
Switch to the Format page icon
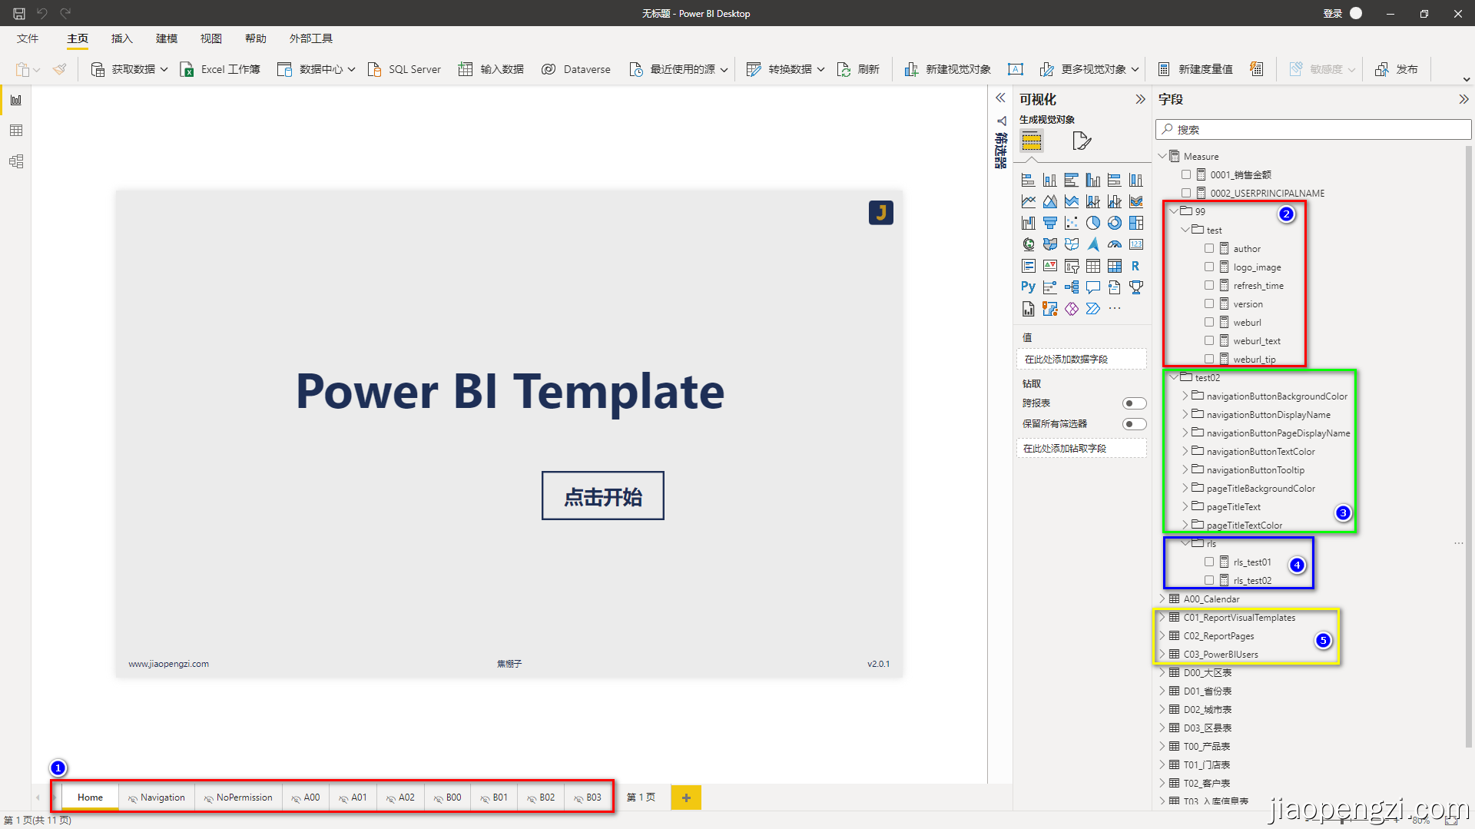(x=1082, y=141)
